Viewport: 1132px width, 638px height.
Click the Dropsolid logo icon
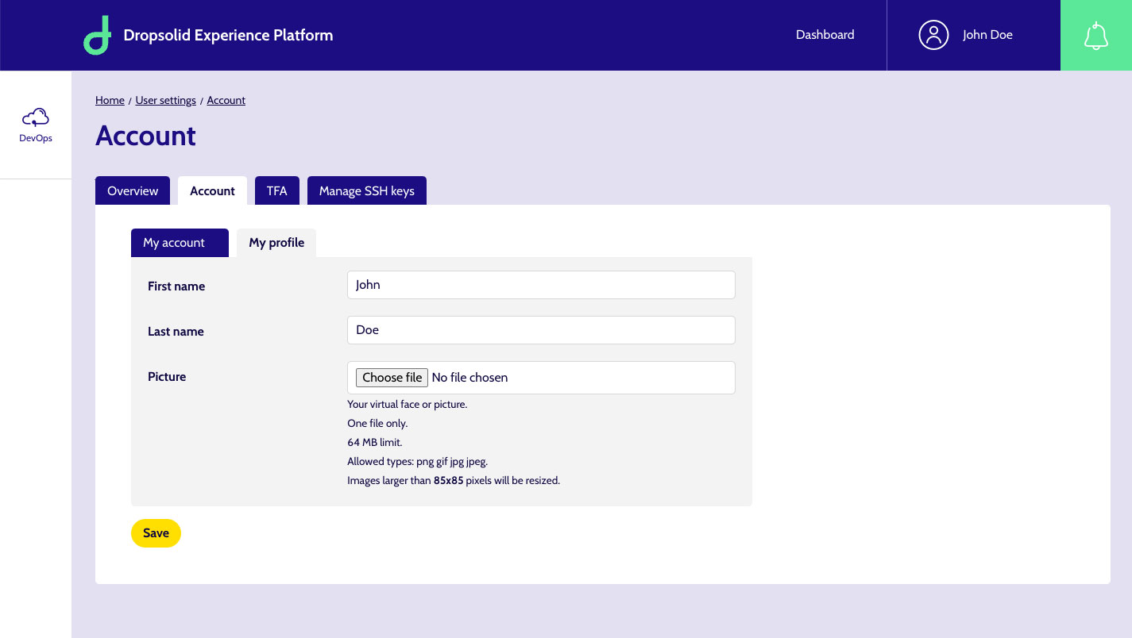pos(96,35)
